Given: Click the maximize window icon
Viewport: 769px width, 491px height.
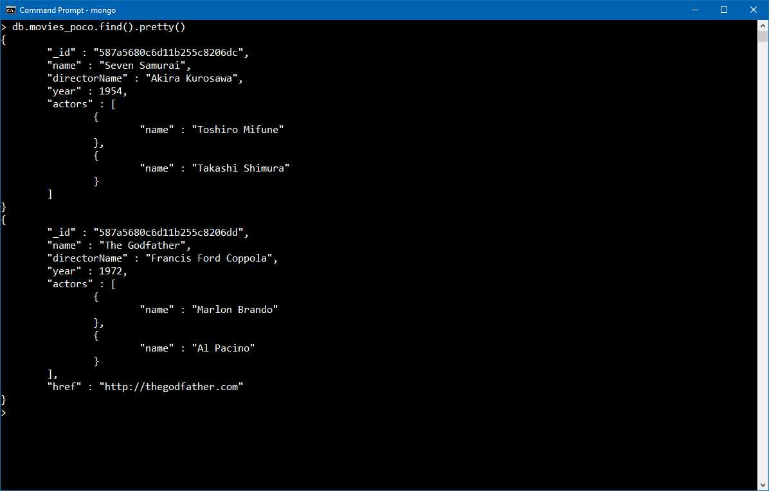Looking at the screenshot, I should 723,10.
